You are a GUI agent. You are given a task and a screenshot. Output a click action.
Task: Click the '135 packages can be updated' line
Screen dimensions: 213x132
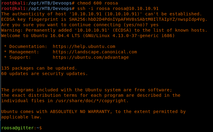click(x=39, y=68)
